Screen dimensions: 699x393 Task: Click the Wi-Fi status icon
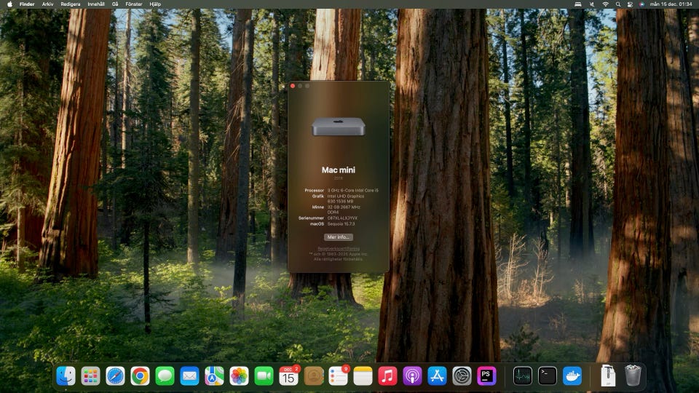click(x=605, y=4)
